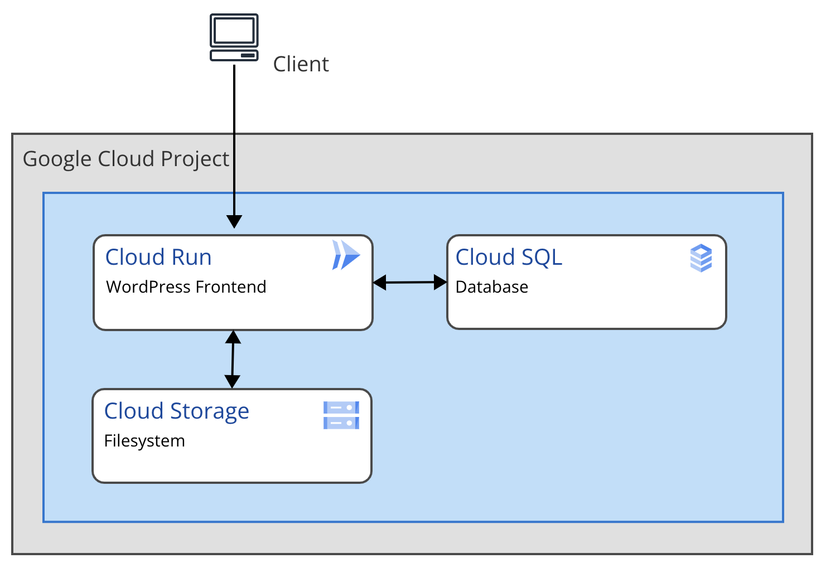
Task: Select the WordPress Frontend text
Action: point(186,287)
